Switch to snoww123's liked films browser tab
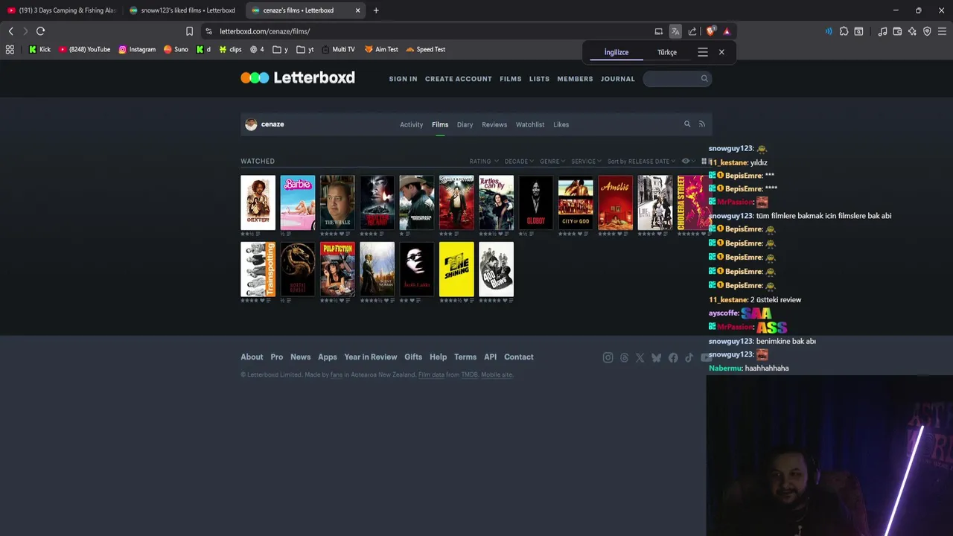Image resolution: width=953 pixels, height=536 pixels. tap(182, 10)
